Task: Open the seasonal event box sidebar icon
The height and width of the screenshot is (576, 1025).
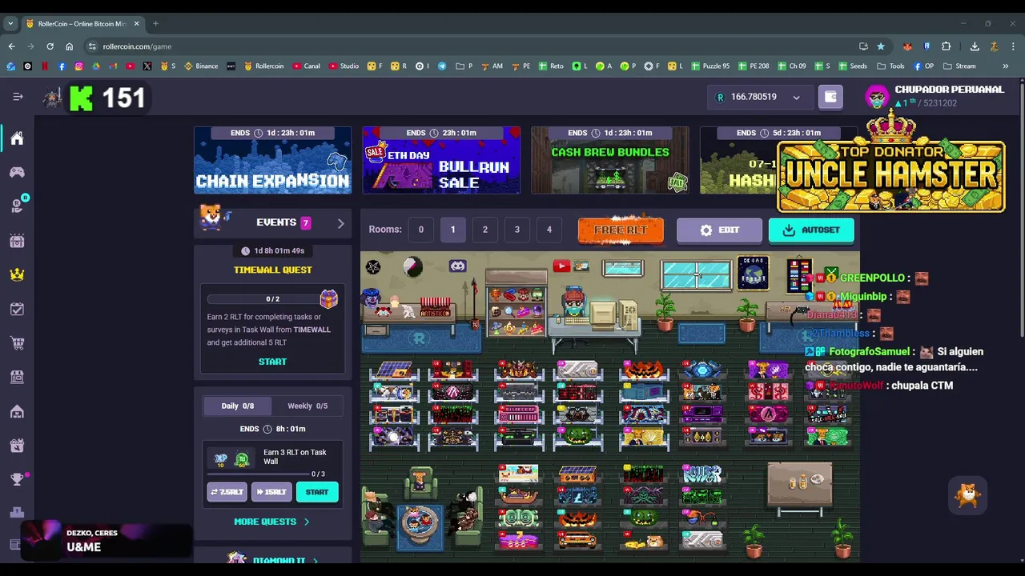Action: [x=17, y=240]
